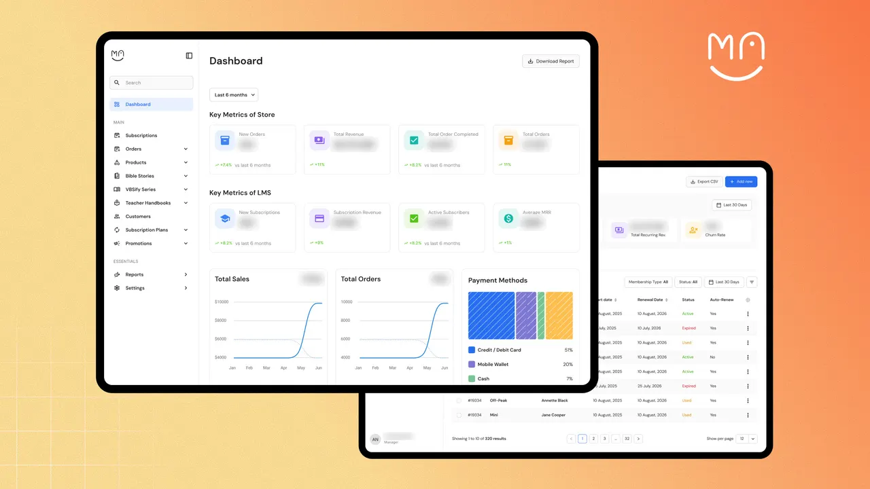Click the purple Mobile Wallet swatch

click(472, 365)
